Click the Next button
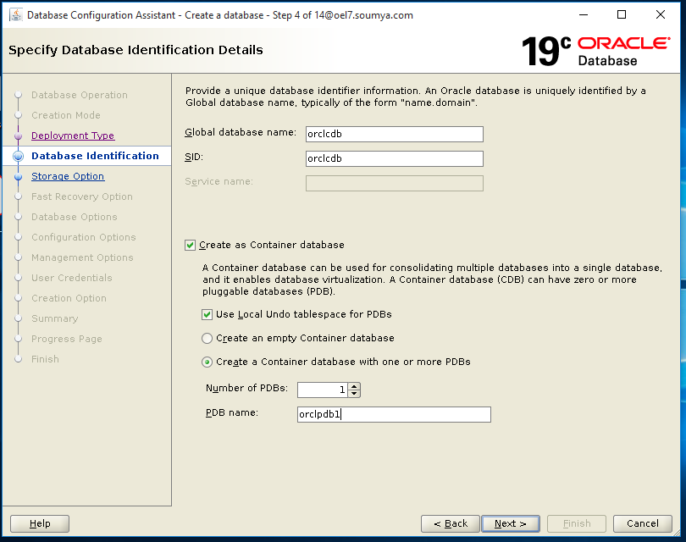The height and width of the screenshot is (542, 686). pyautogui.click(x=510, y=523)
